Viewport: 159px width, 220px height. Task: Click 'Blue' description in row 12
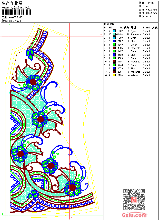[x=133, y=69]
